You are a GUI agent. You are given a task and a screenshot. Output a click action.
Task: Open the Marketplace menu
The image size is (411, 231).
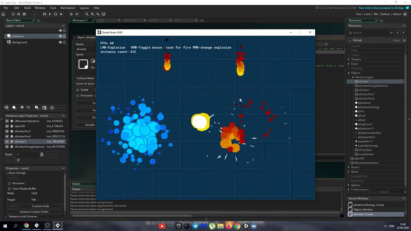click(68, 8)
